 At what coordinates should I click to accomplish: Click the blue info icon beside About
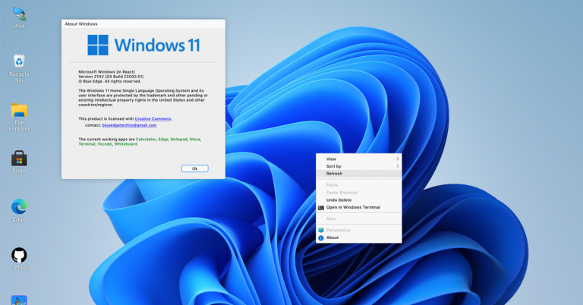tap(321, 237)
